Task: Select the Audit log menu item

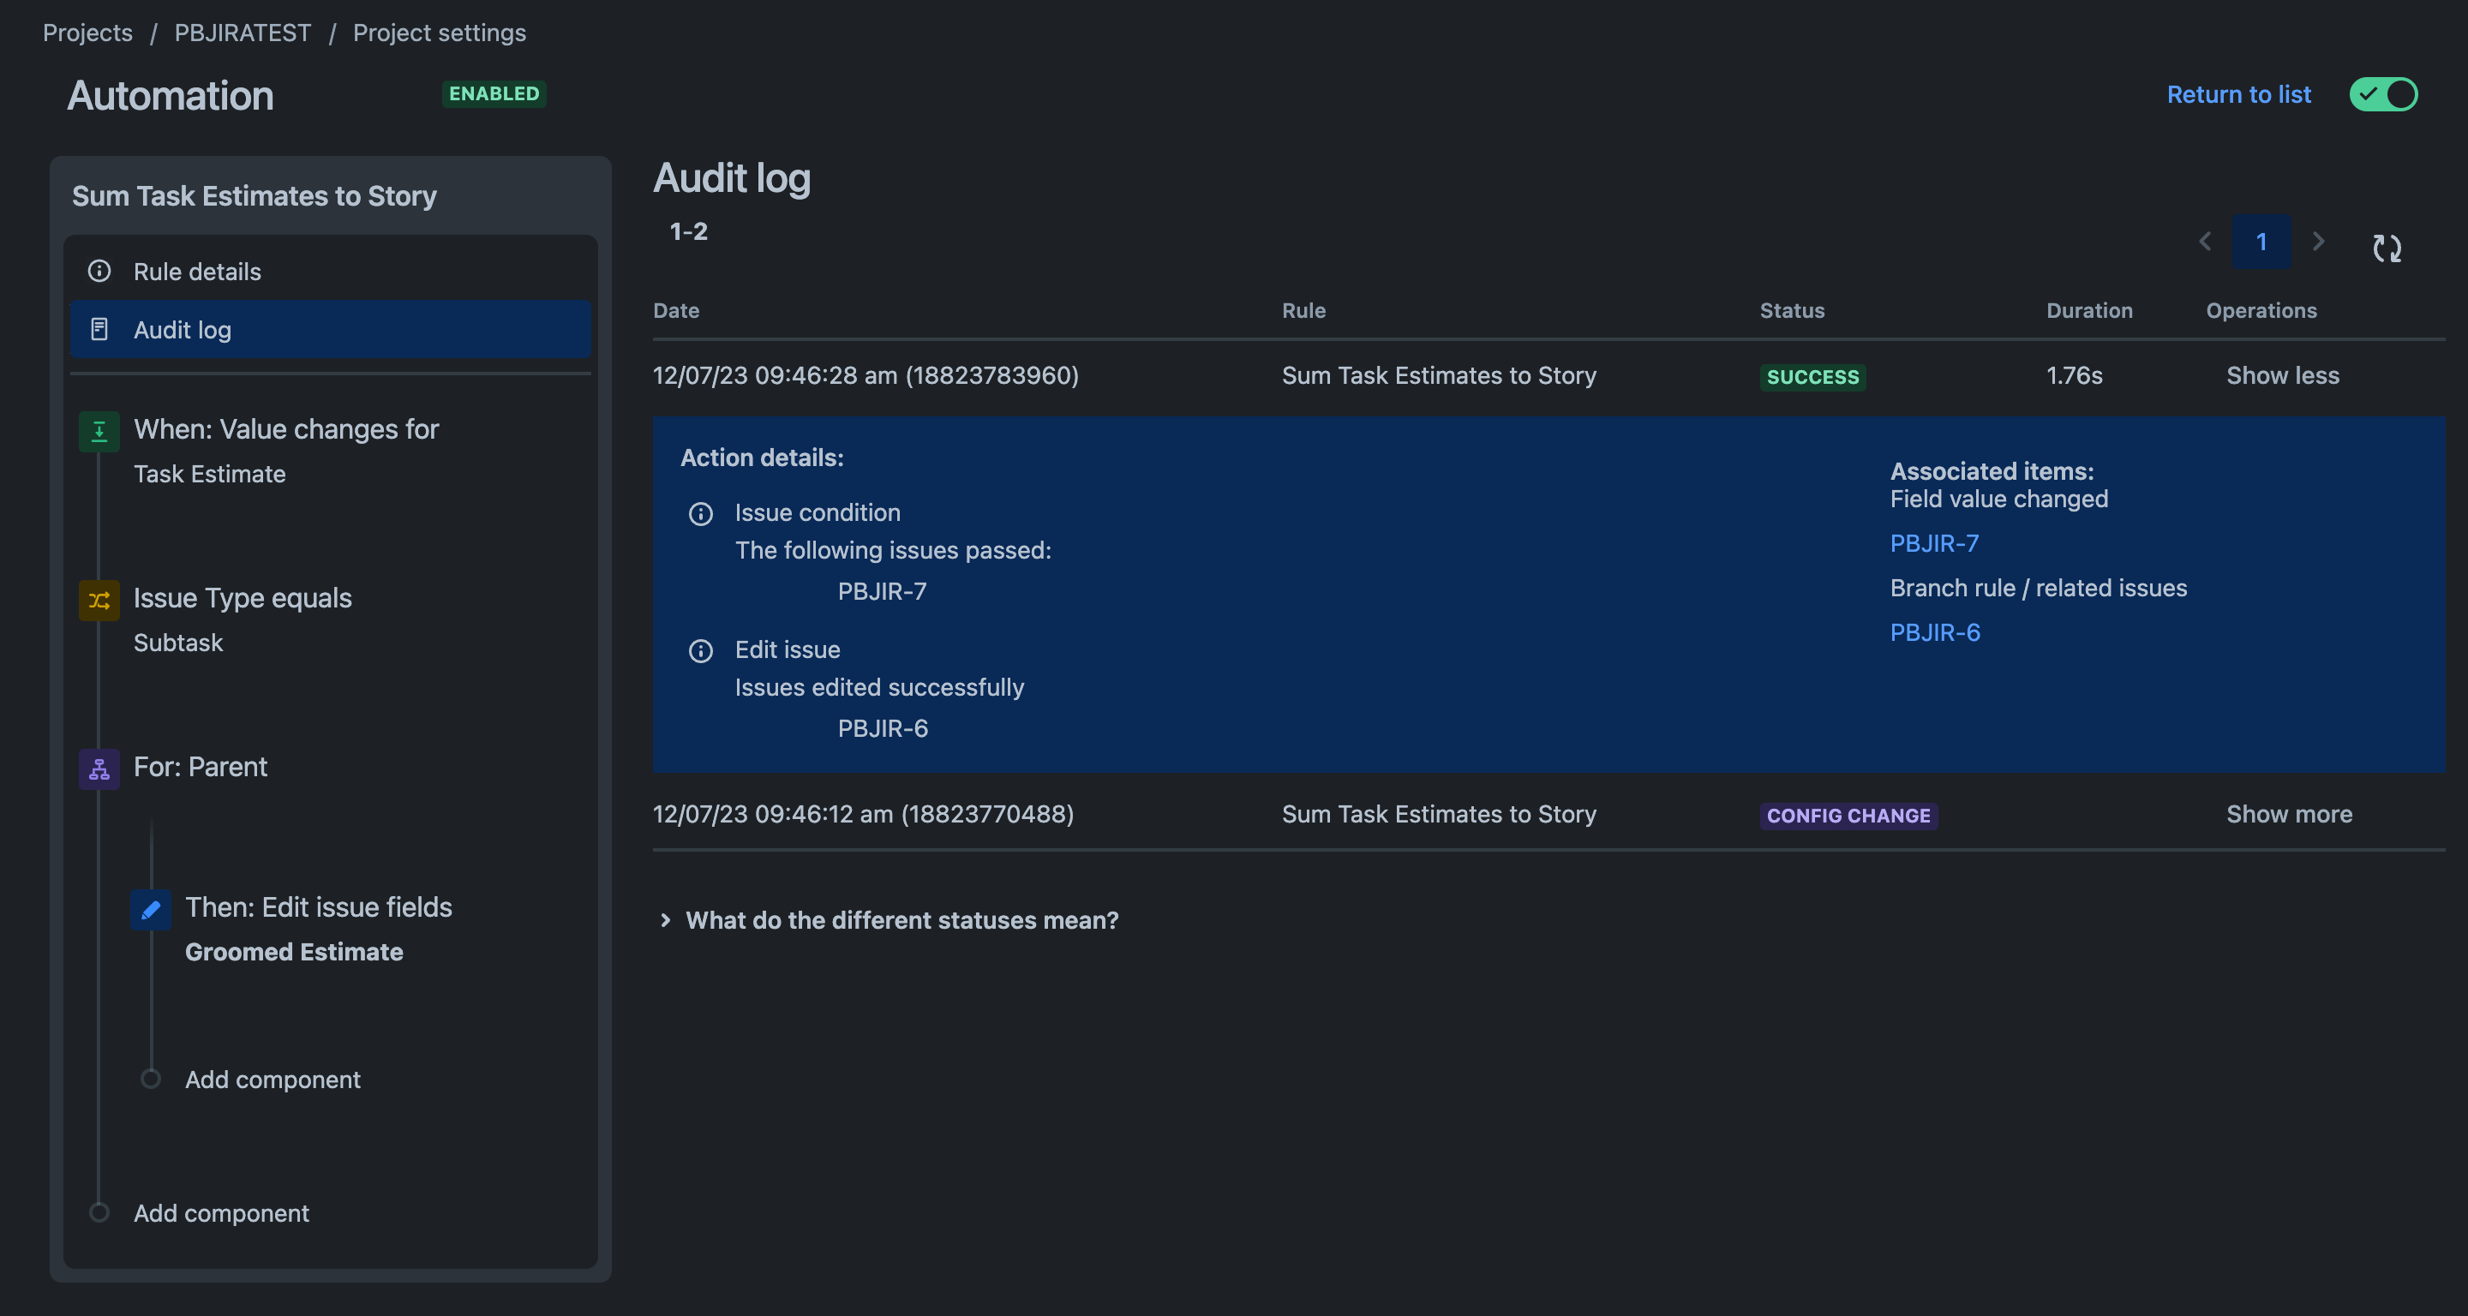Action: (x=331, y=330)
